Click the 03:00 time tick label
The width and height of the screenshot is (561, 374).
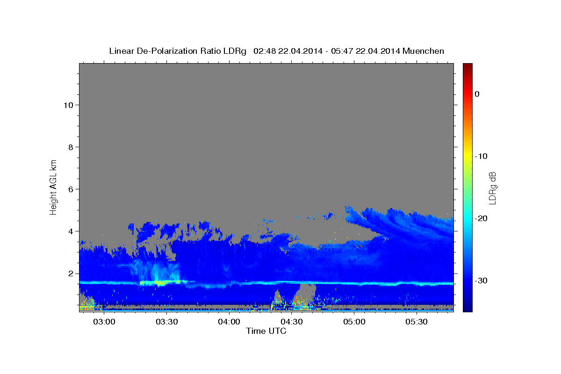coord(104,322)
